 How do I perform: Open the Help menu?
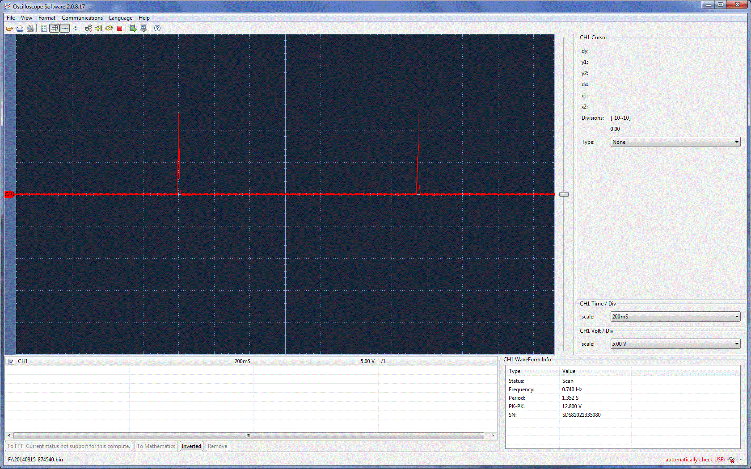(x=144, y=18)
